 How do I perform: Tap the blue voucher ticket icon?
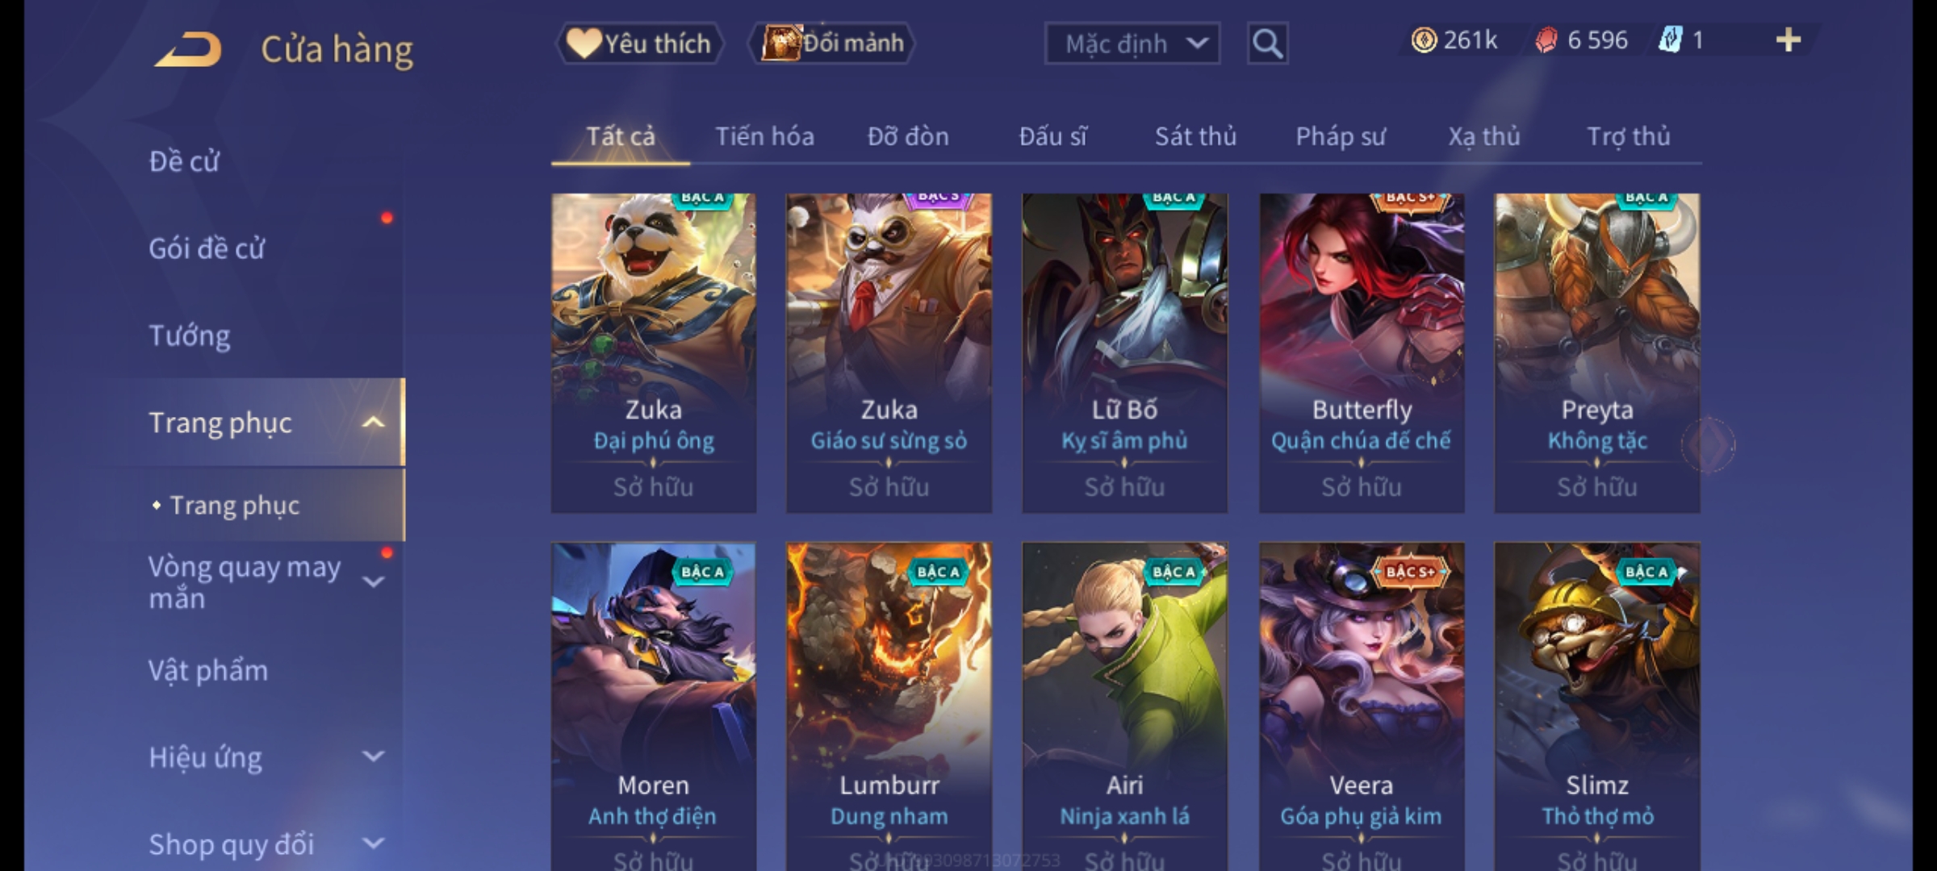[x=1669, y=40]
